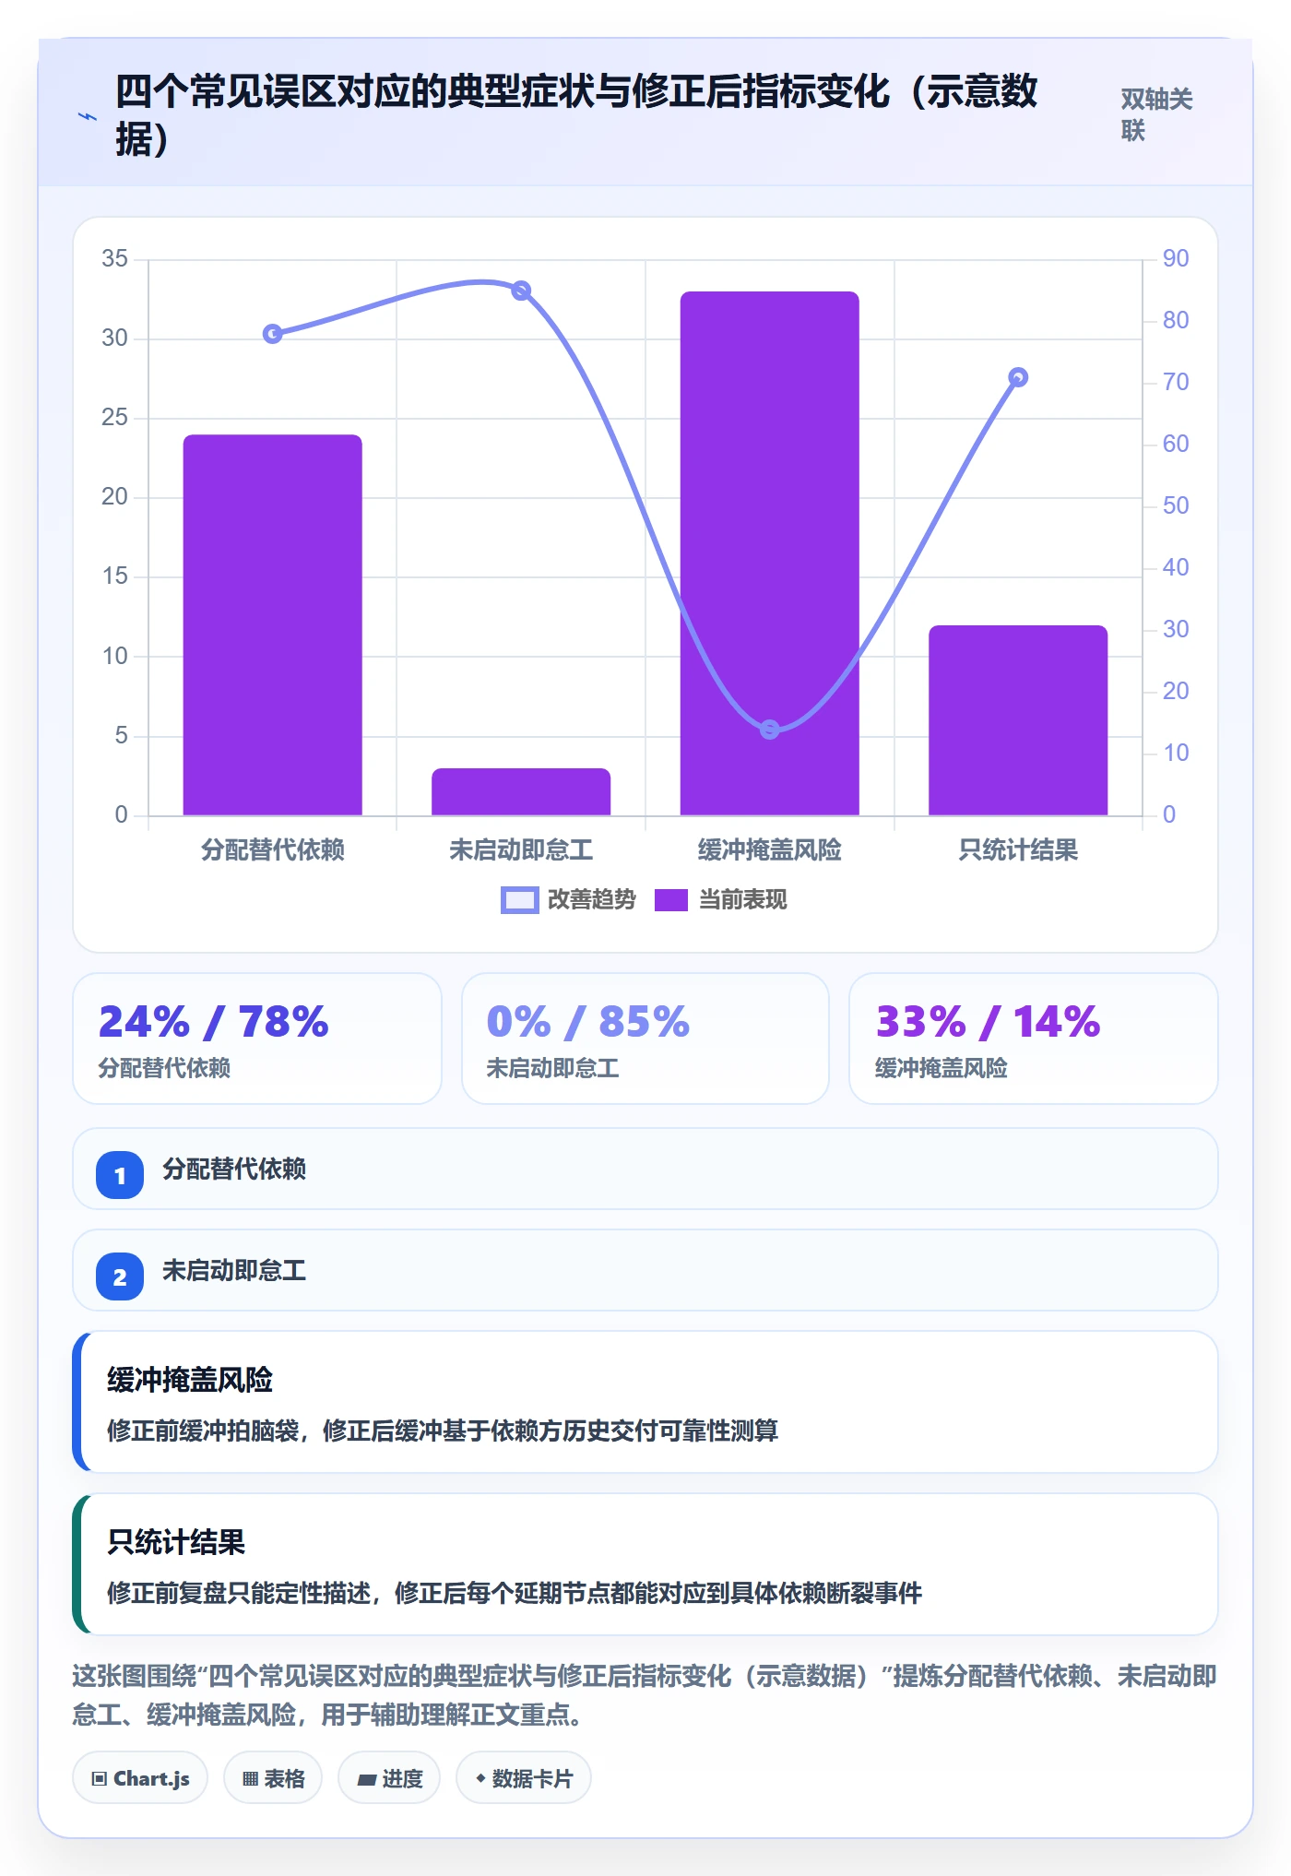The height and width of the screenshot is (1876, 1291).
Task: Click the 未启动即怠工 x-axis label
Action: pos(521,849)
